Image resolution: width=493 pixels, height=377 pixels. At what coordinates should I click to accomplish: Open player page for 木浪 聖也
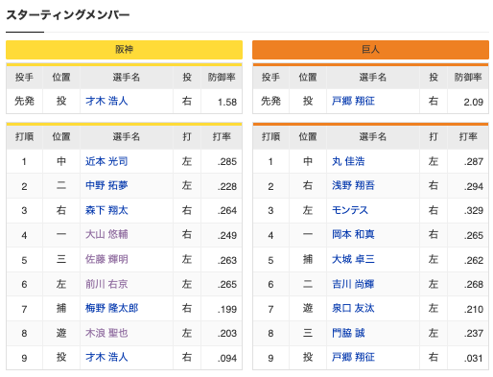pyautogui.click(x=106, y=333)
